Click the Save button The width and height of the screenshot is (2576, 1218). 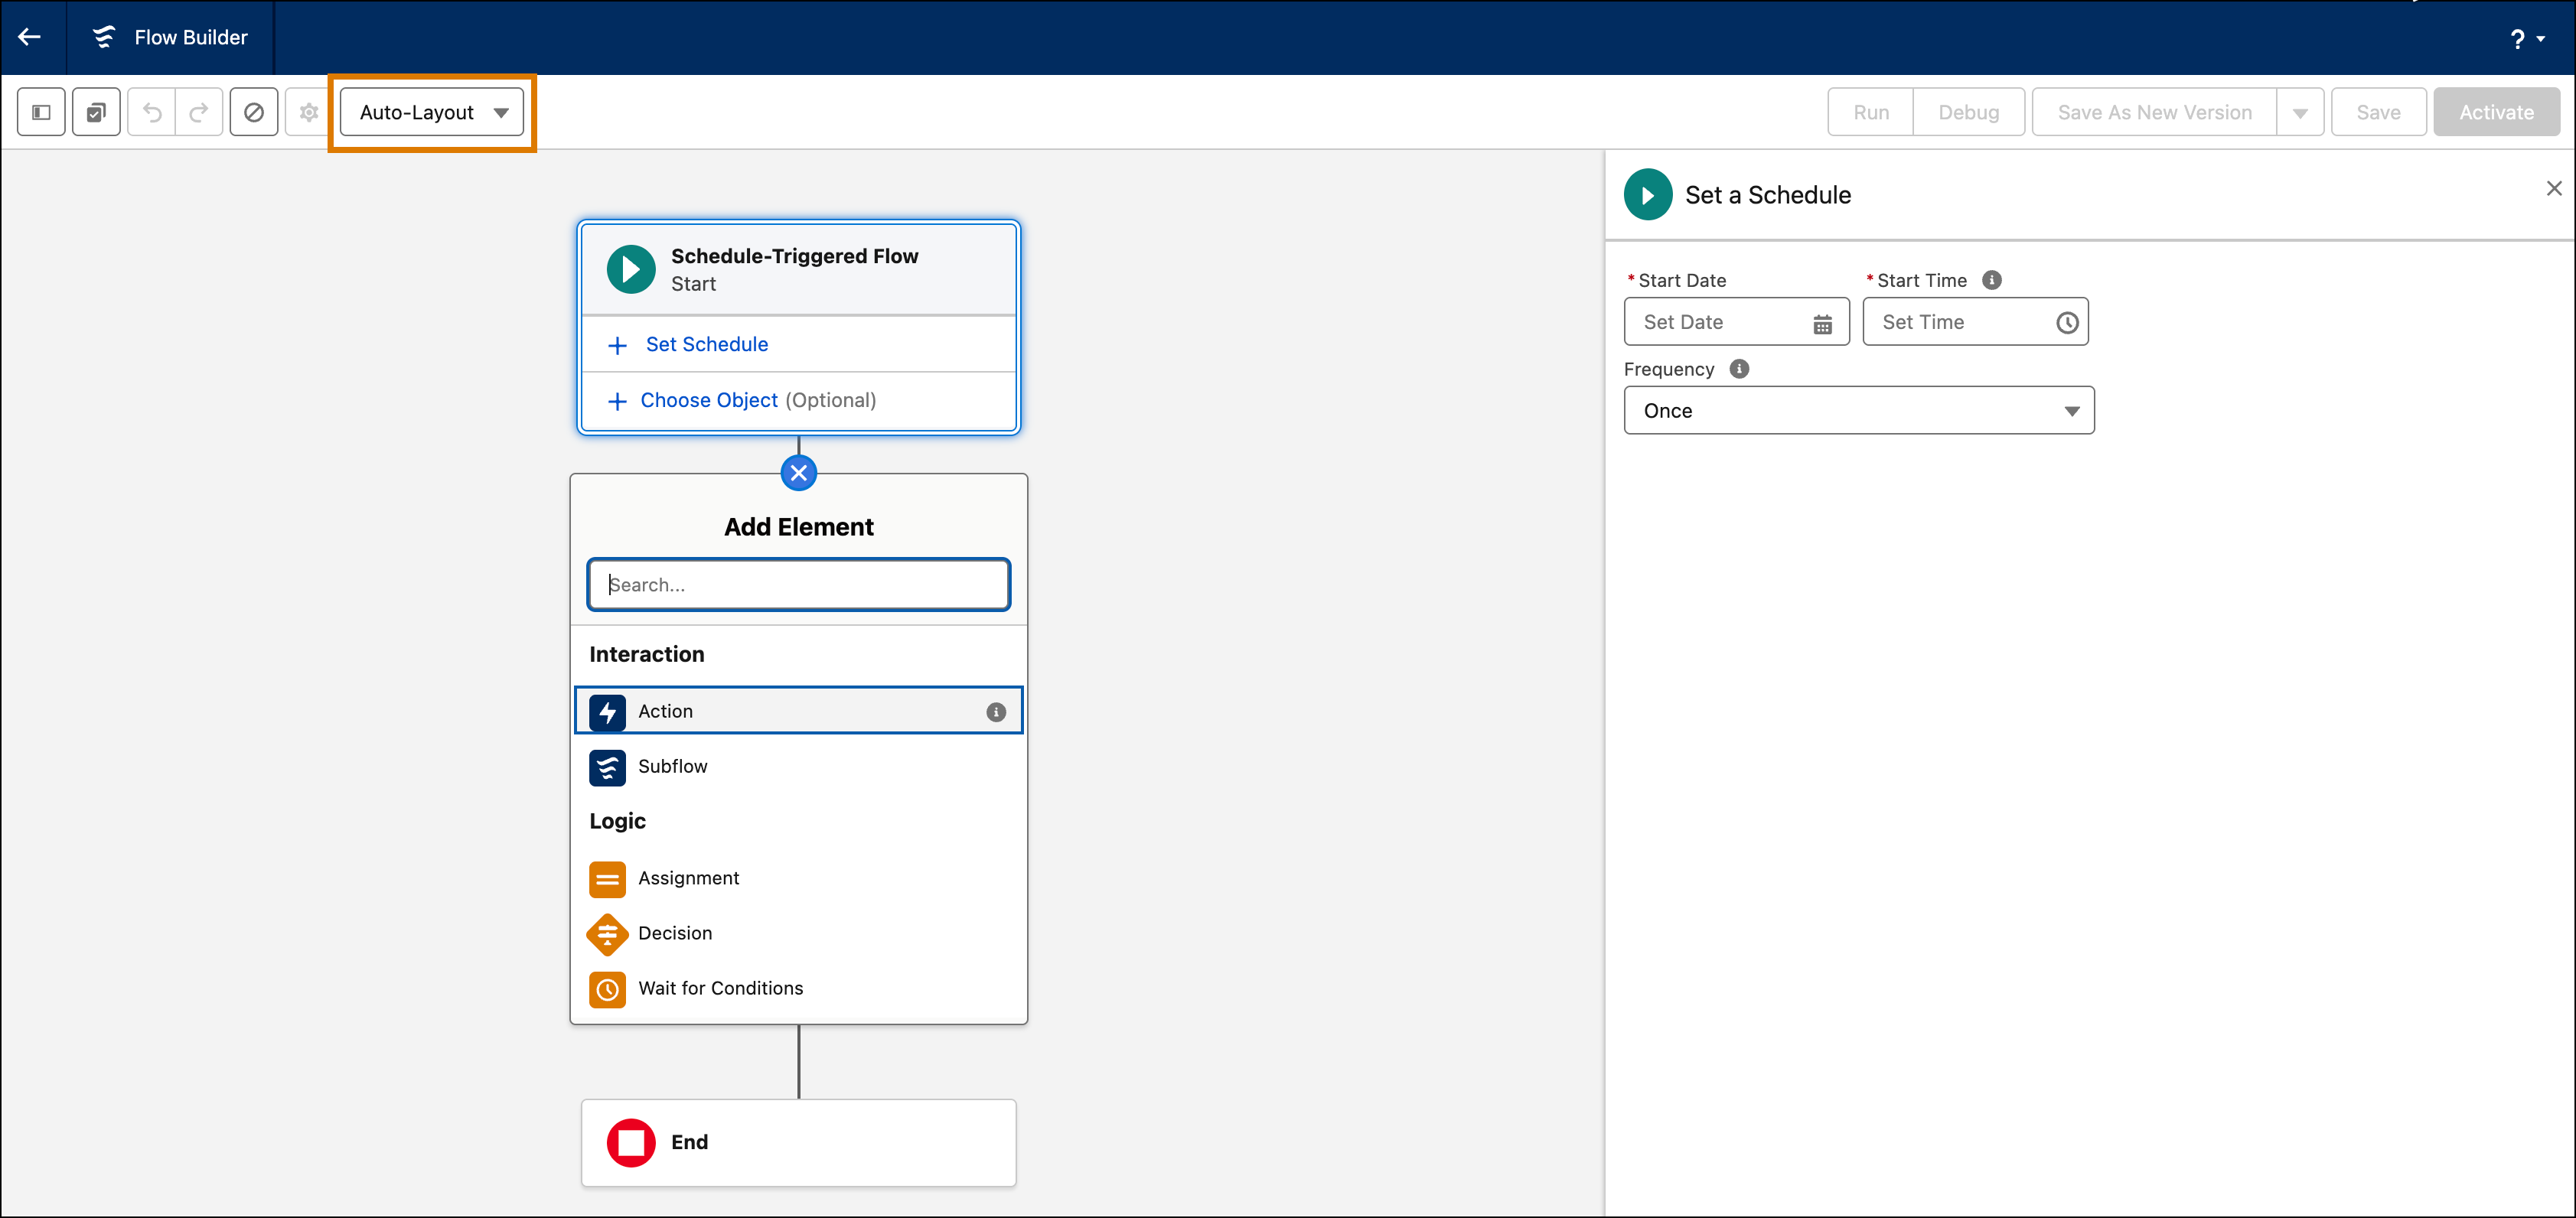(2378, 112)
